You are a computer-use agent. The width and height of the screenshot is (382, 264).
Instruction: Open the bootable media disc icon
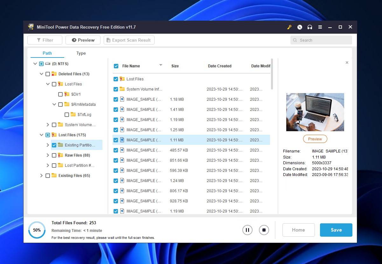click(300, 27)
